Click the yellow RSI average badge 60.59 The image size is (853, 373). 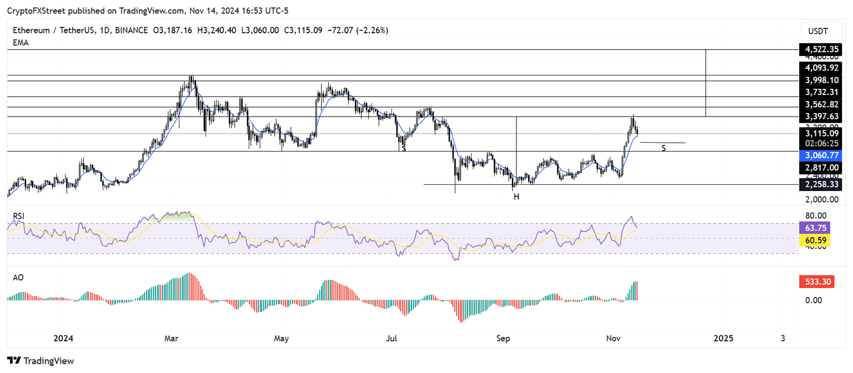(816, 241)
